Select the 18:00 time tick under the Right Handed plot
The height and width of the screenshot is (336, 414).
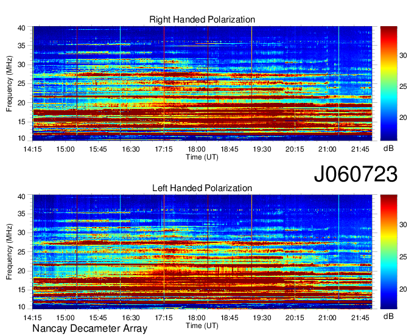(197, 149)
